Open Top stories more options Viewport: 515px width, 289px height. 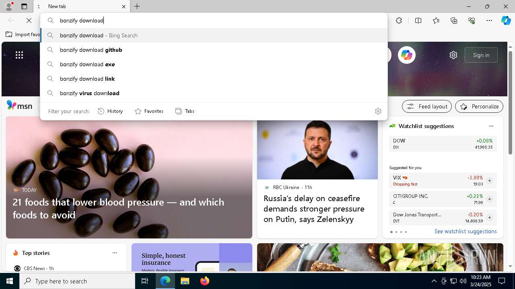tap(115, 253)
